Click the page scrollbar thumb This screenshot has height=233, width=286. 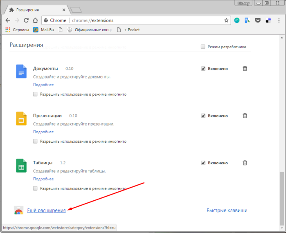[282, 199]
